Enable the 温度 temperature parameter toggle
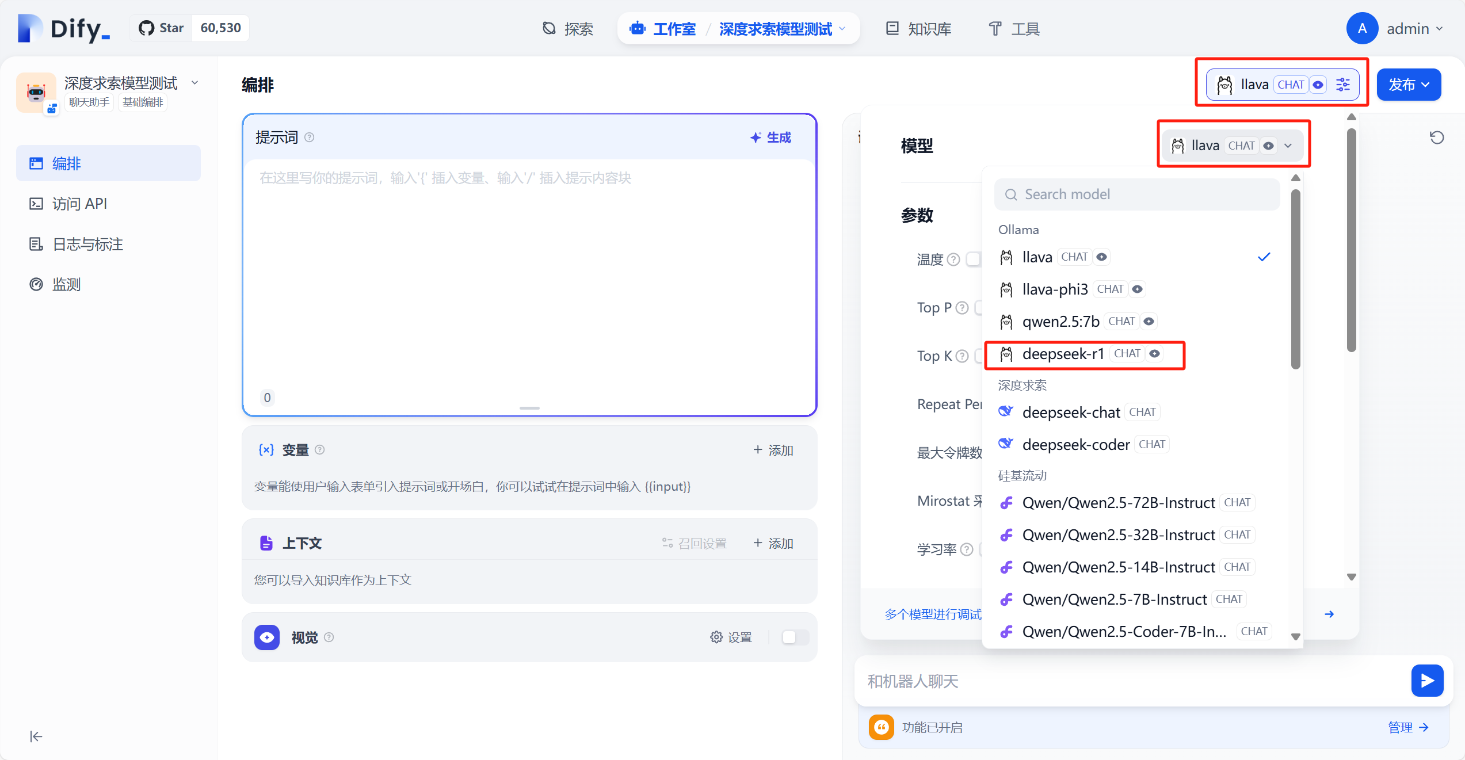1465x760 pixels. (x=974, y=259)
